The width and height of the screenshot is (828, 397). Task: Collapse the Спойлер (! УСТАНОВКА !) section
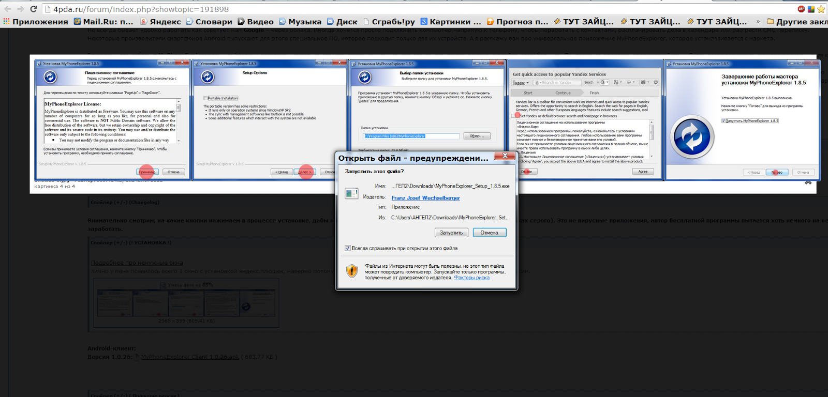[131, 242]
